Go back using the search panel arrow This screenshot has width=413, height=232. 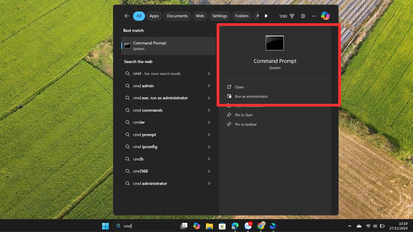(x=127, y=16)
